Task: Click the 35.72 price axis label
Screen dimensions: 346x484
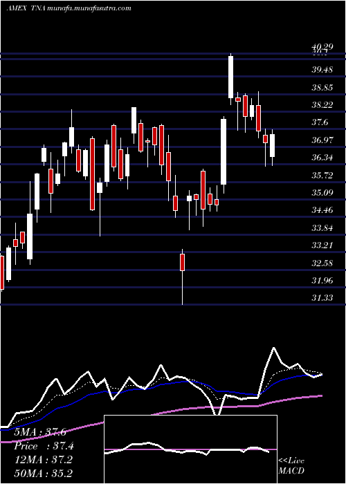Action: coord(322,176)
